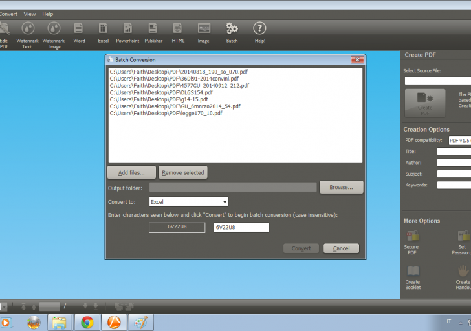Click the Select Source File field

click(437, 81)
